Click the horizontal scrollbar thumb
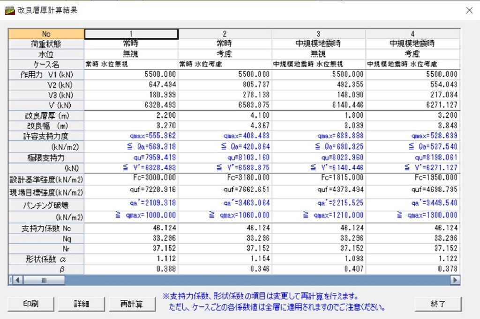This screenshot has width=480, height=319. [44, 280]
